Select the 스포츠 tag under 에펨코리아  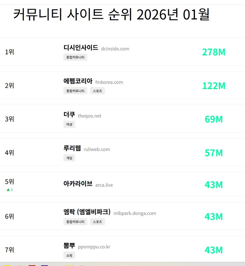point(97,91)
